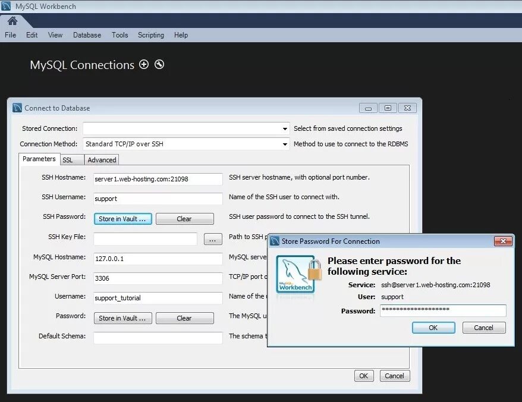Click the MySQL Connections heading
This screenshot has width=522, height=402.
82,65
